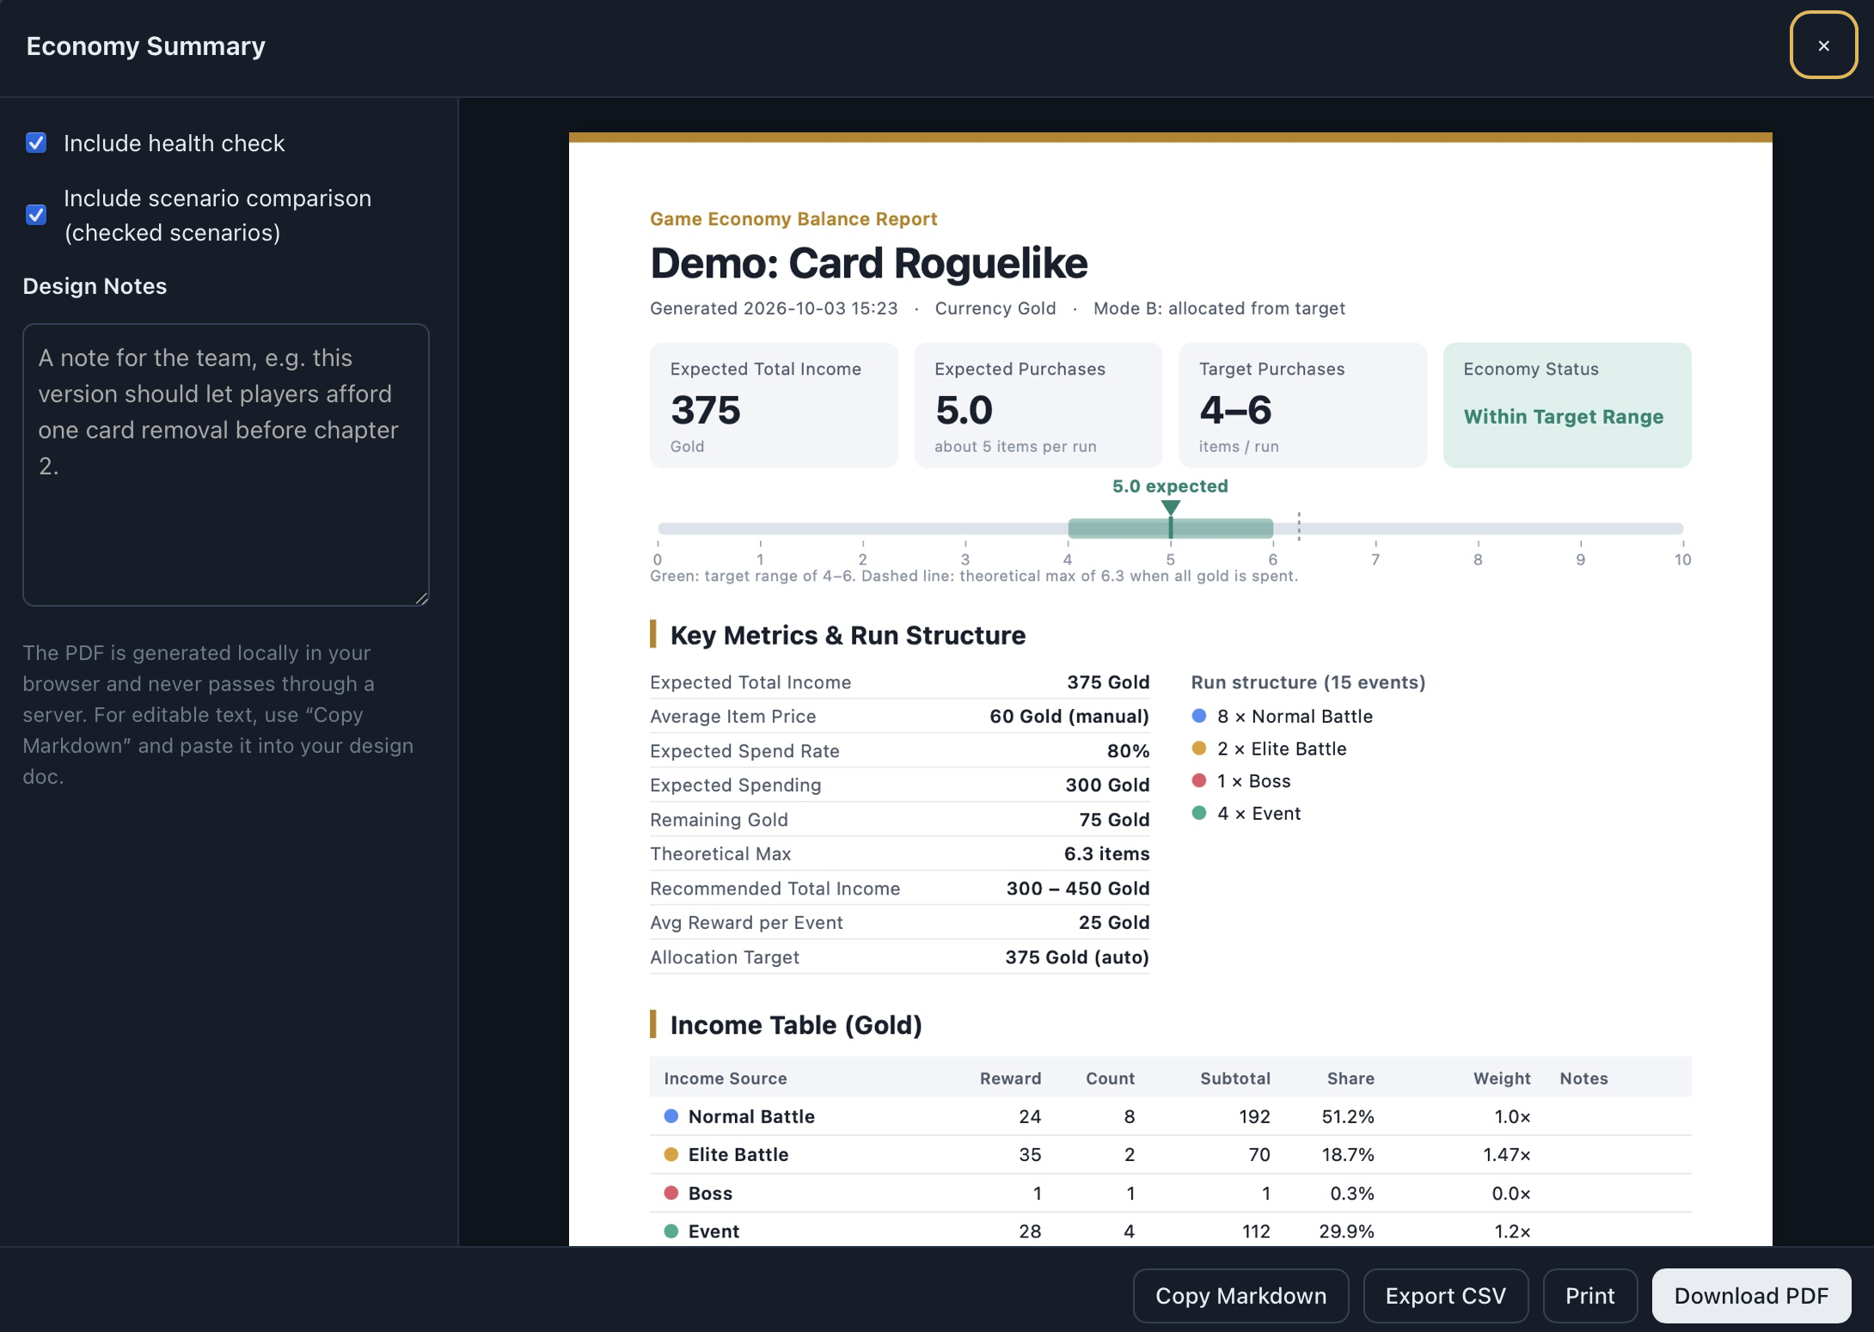This screenshot has width=1874, height=1332.
Task: Close the Economy Summary dialog
Action: tap(1823, 46)
